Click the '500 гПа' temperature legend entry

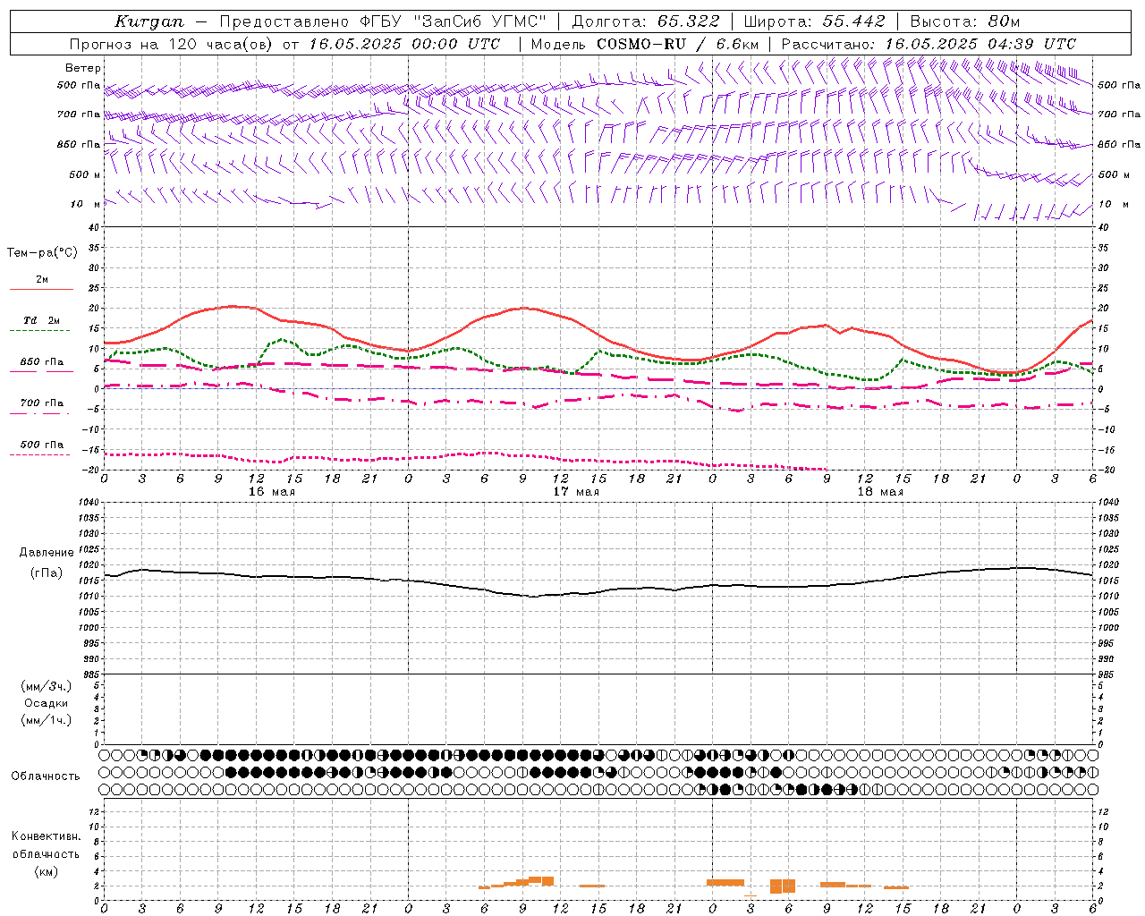(x=41, y=445)
